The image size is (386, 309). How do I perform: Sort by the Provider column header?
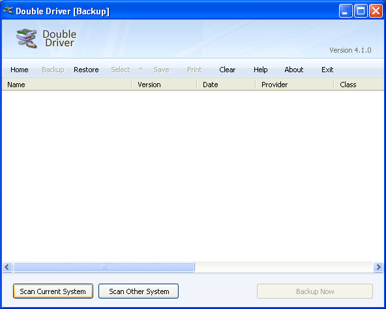click(x=295, y=85)
